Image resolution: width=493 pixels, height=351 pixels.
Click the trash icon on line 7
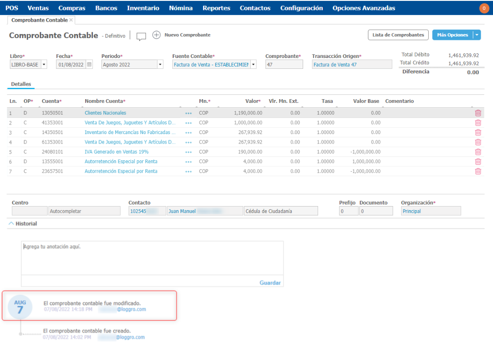(x=478, y=171)
